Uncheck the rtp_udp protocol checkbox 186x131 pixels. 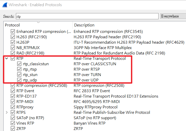(x=19, y=80)
